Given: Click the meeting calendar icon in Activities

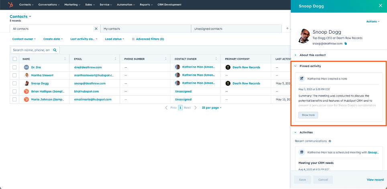Looking at the screenshot, I should [301, 152].
